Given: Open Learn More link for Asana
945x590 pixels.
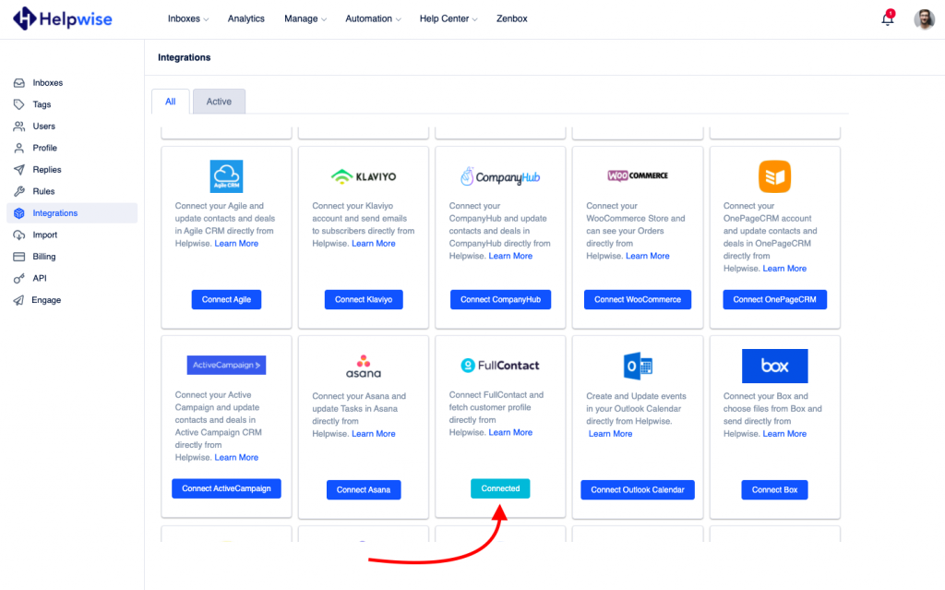Looking at the screenshot, I should coord(374,434).
